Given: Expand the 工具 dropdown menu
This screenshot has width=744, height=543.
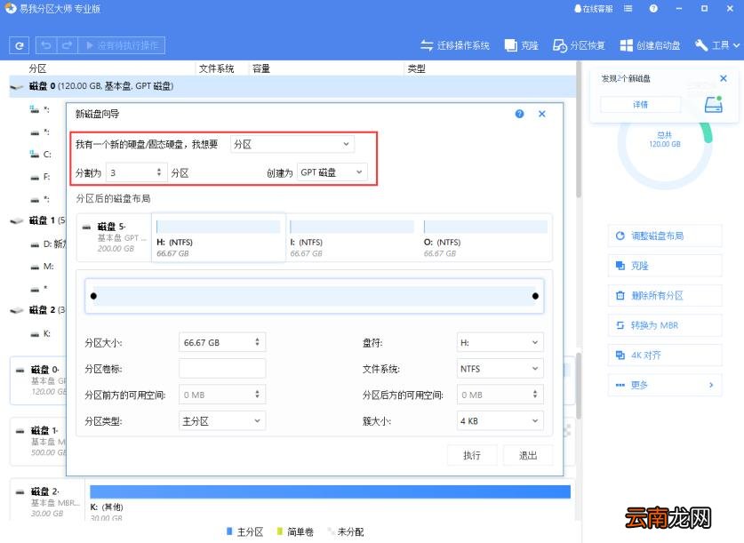Looking at the screenshot, I should (717, 45).
